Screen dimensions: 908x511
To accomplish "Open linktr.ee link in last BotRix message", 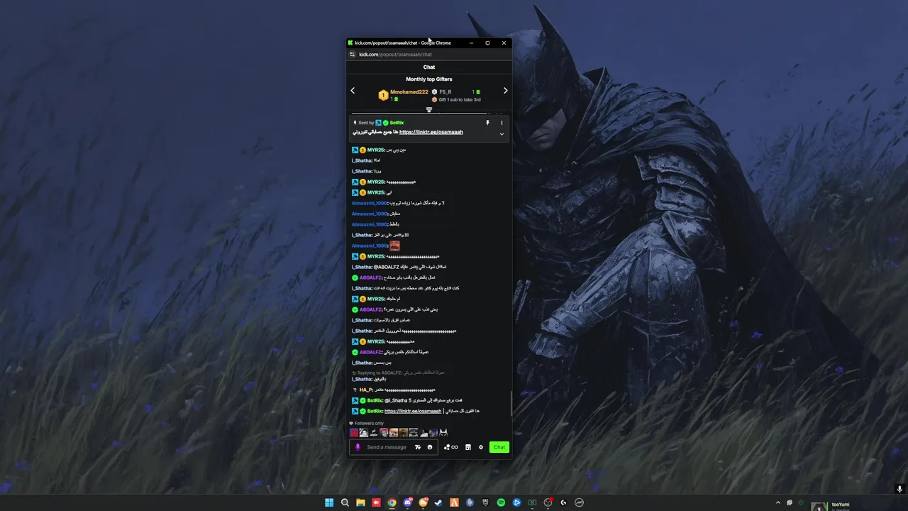I will tap(413, 411).
